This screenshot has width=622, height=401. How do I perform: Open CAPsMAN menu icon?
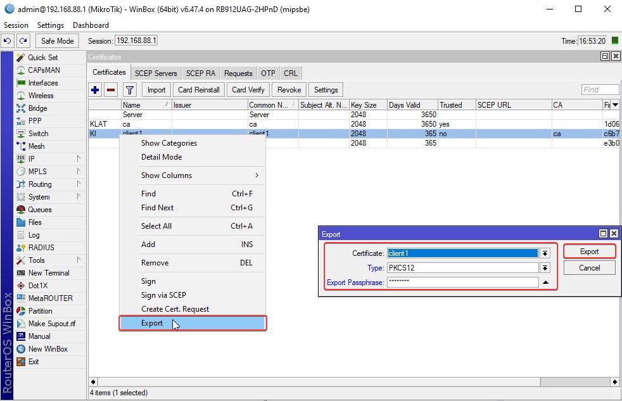21,70
